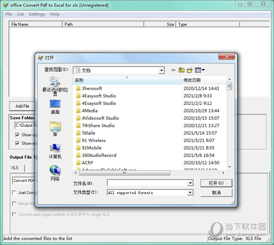274x245 pixels.
Task: Close the Open dialog with the X
Action: [x=227, y=56]
